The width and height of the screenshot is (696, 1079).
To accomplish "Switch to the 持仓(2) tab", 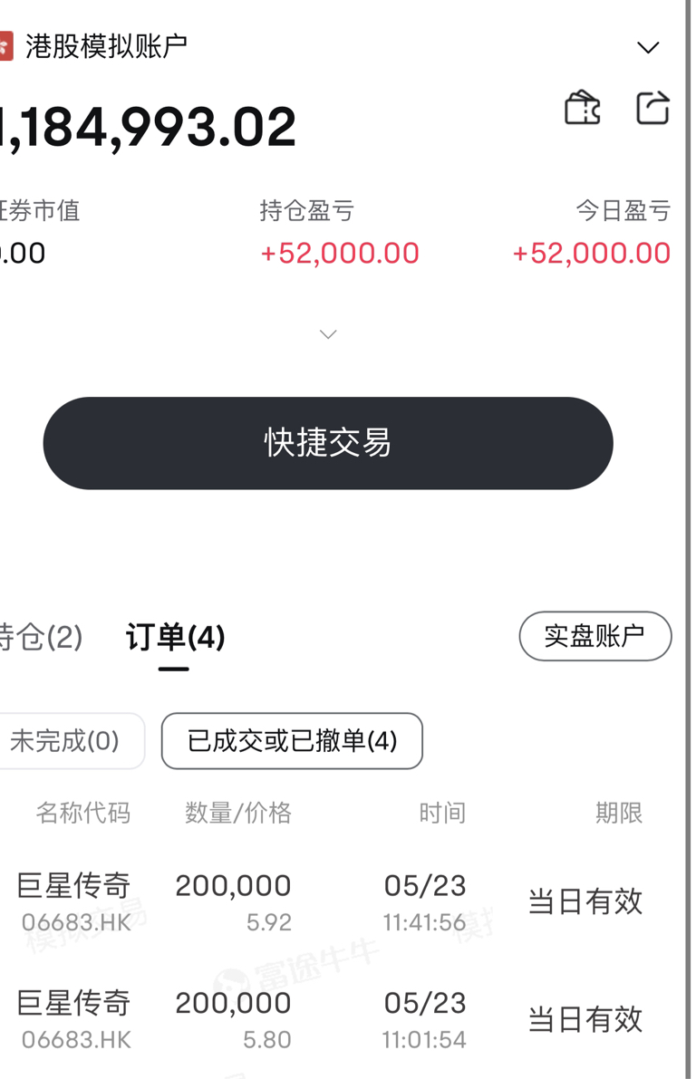I will [41, 637].
